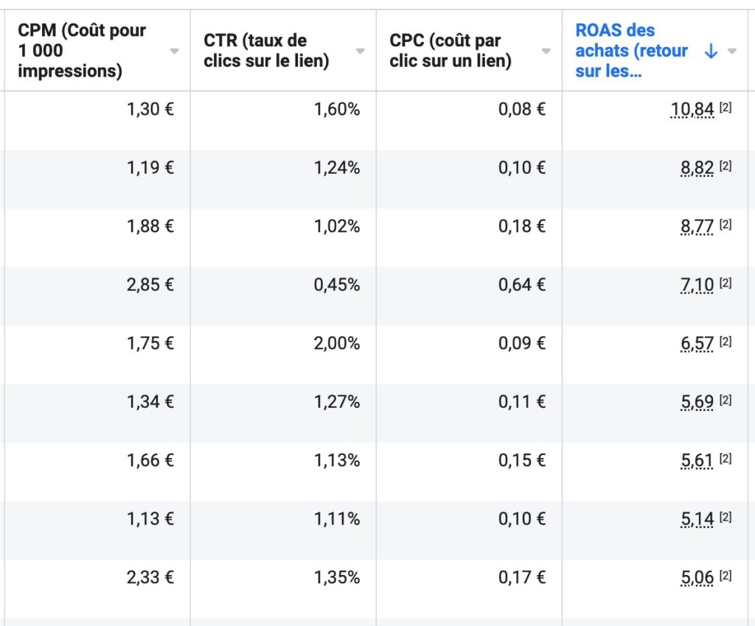755x626 pixels.
Task: Select the CPC (coût par clic) header text
Action: pyautogui.click(x=450, y=51)
